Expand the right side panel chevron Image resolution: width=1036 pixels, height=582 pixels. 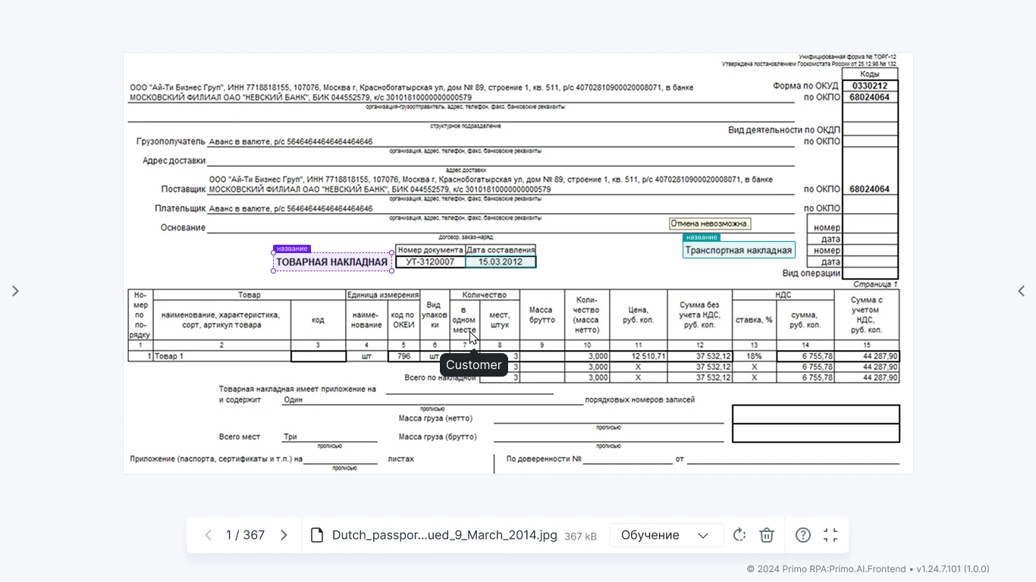1021,291
